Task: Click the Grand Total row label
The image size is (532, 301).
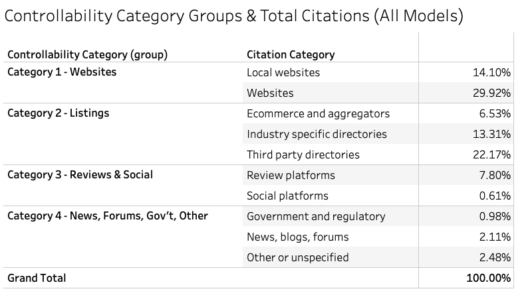Action: pos(37,278)
